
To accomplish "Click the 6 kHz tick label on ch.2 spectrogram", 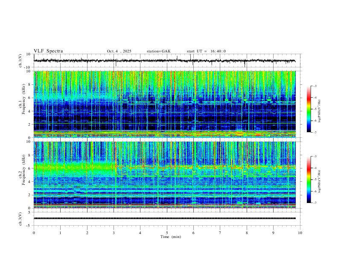I will click(30, 168).
